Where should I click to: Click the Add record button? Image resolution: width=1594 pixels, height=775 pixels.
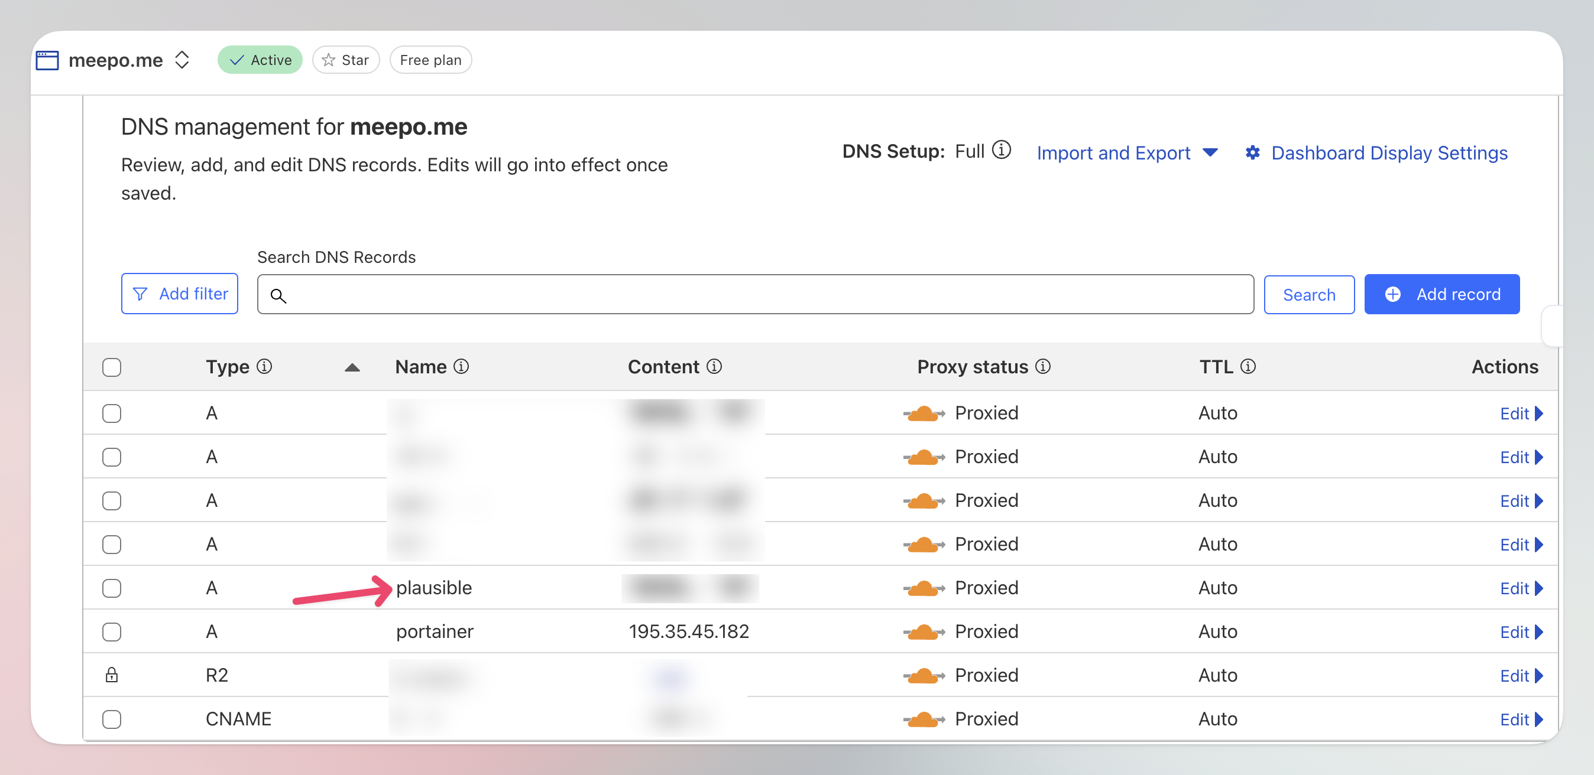(x=1442, y=294)
